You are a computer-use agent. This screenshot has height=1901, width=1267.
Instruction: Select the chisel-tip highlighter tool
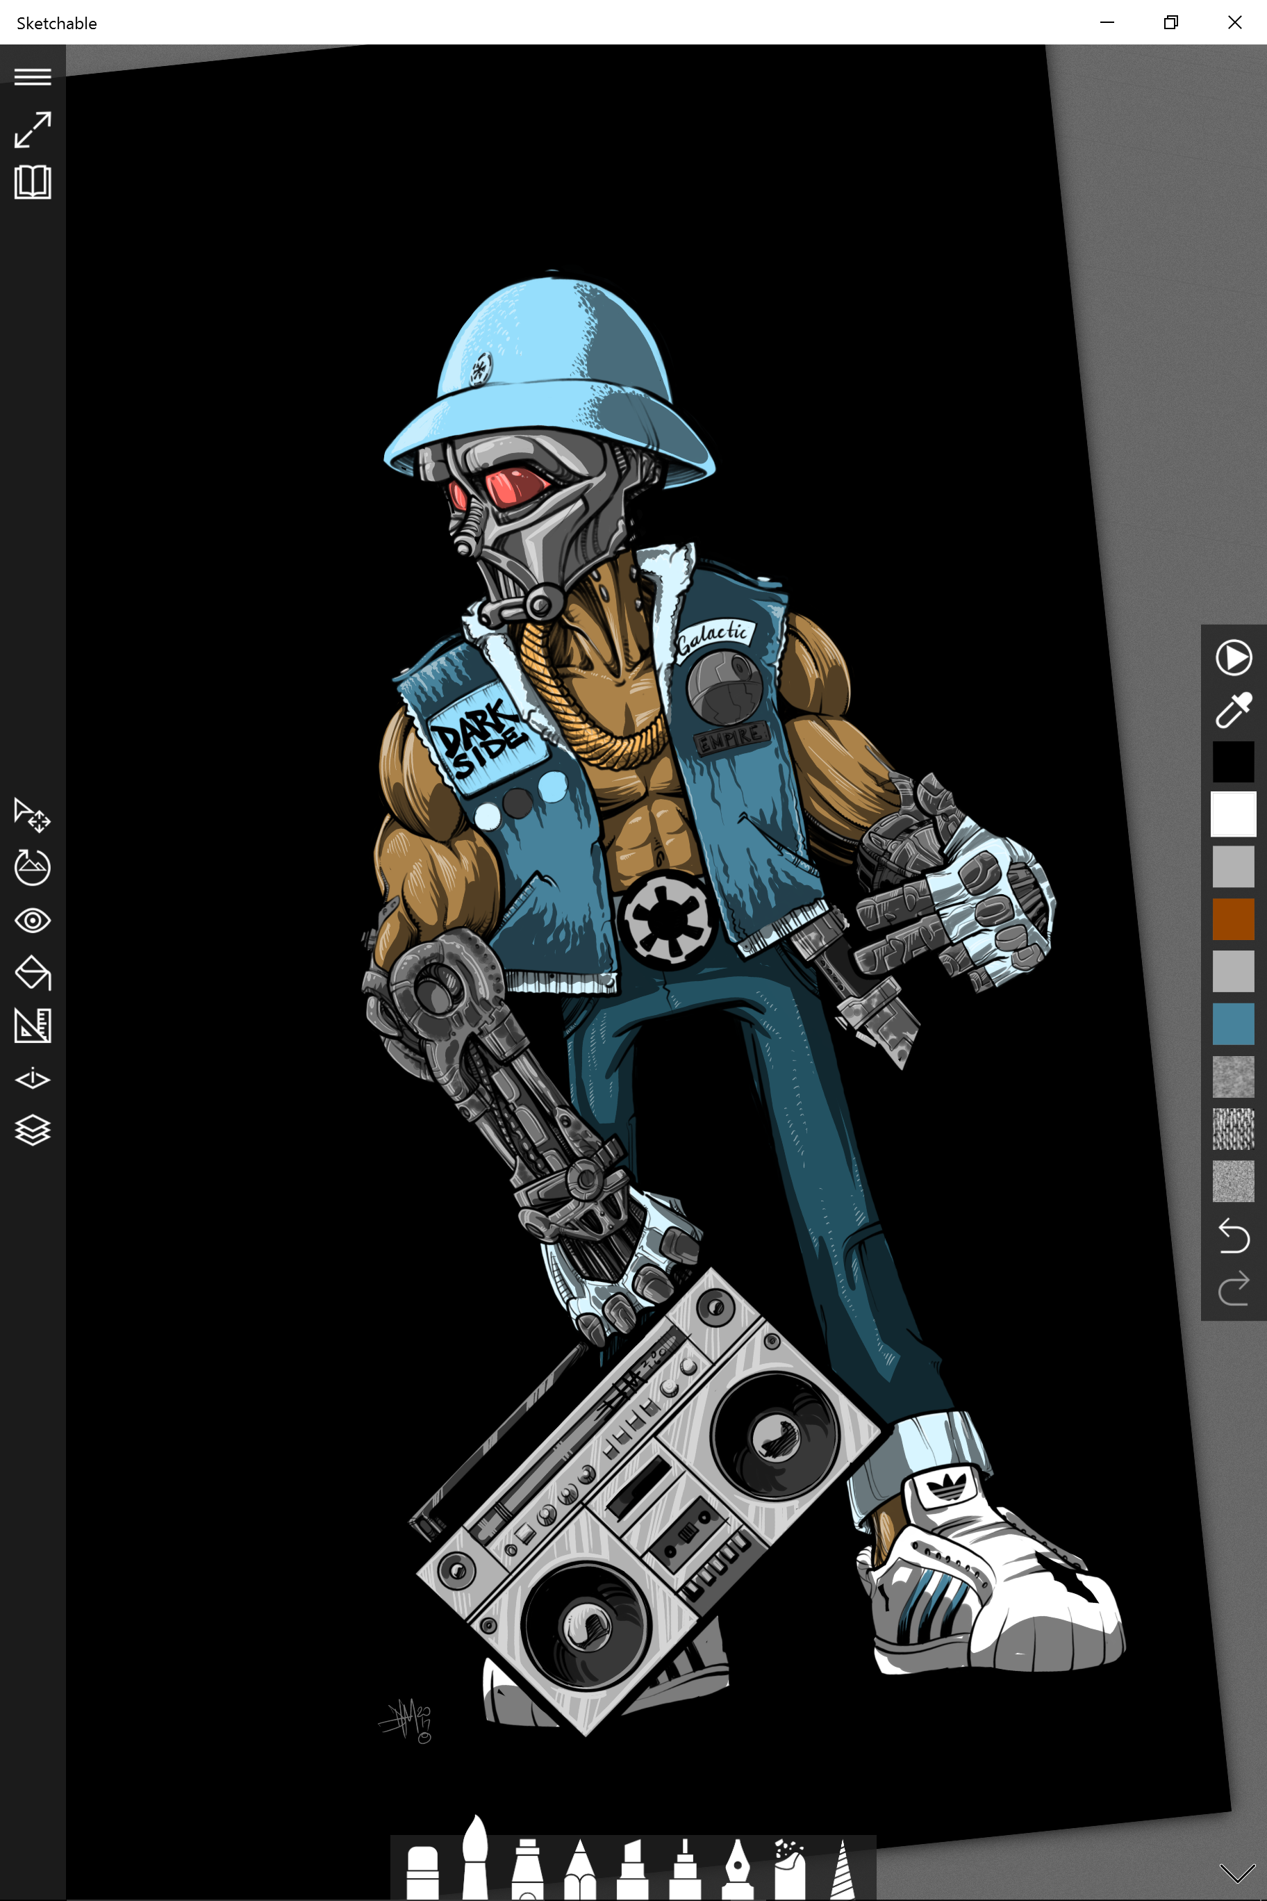pos(632,1868)
